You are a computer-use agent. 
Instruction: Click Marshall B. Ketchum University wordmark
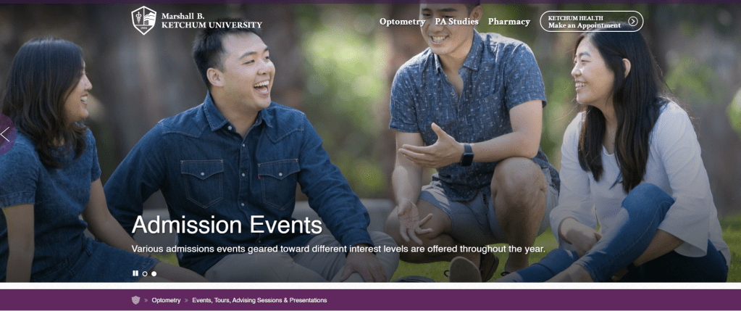[x=212, y=20]
